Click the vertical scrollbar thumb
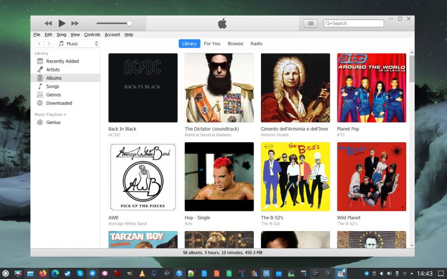Image resolution: width=447 pixels, height=279 pixels. click(412, 69)
